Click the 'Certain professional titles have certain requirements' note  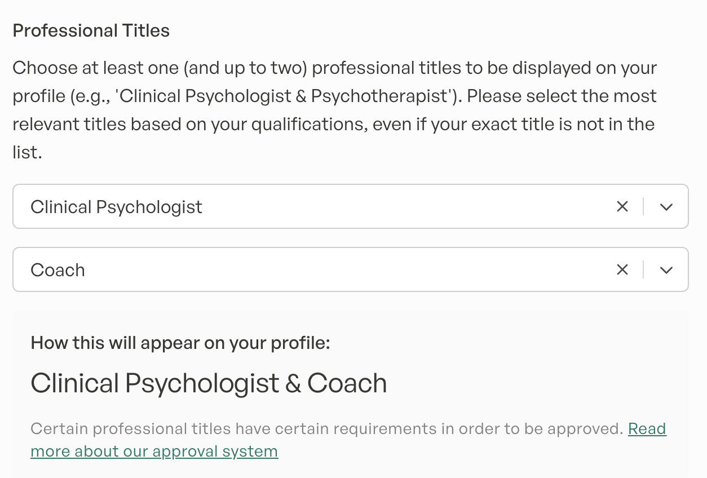[x=326, y=429]
